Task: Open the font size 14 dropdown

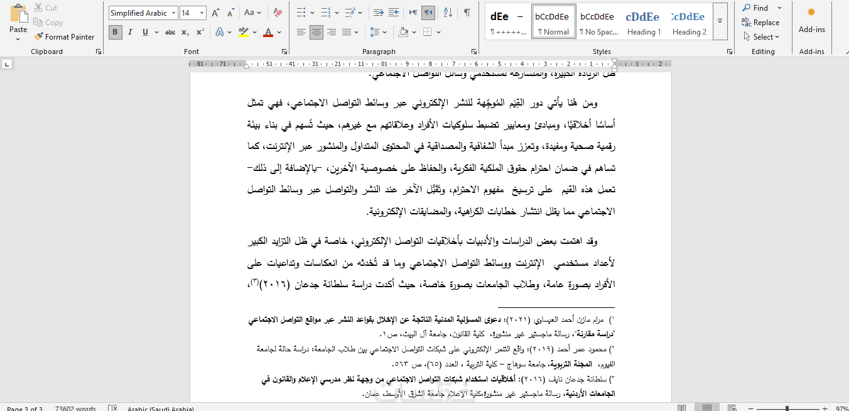Action: click(202, 13)
